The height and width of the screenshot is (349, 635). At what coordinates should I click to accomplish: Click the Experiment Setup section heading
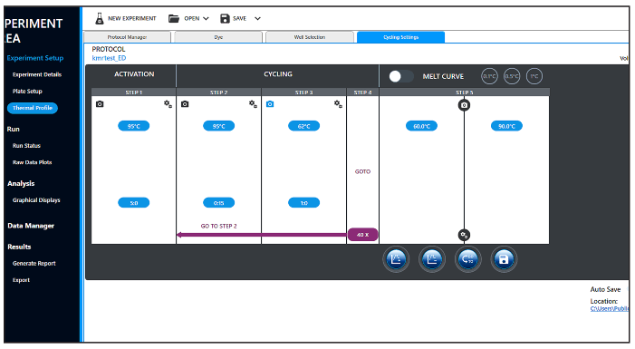click(x=35, y=58)
